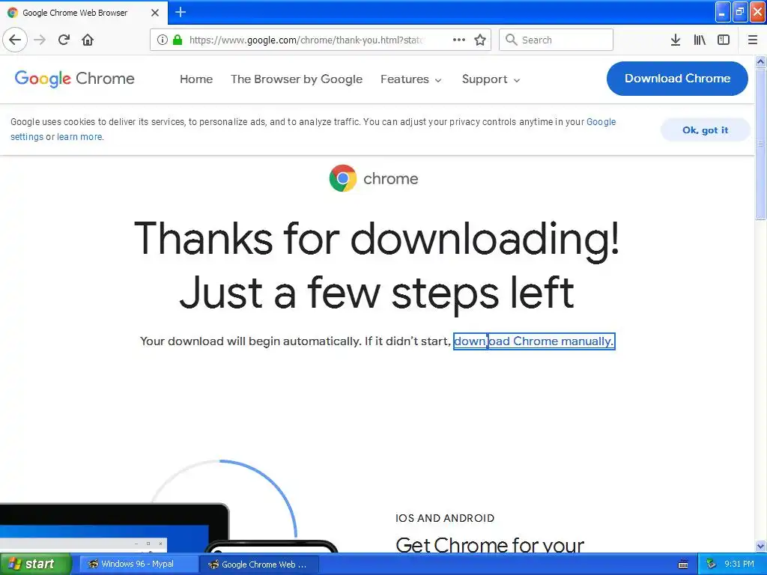
Task: Dismiss cookie notice with Ok, got it
Action: click(x=705, y=130)
